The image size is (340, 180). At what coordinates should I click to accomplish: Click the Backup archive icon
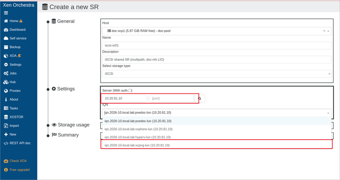pyautogui.click(x=6, y=47)
